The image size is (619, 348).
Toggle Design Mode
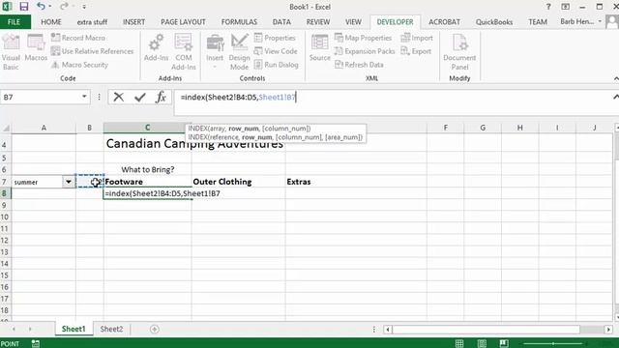[x=239, y=52]
